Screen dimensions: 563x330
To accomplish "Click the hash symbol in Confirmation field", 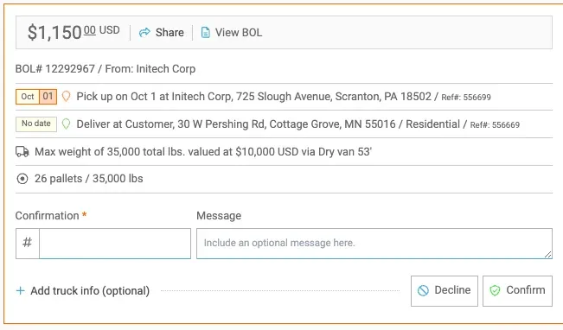I will pos(28,244).
